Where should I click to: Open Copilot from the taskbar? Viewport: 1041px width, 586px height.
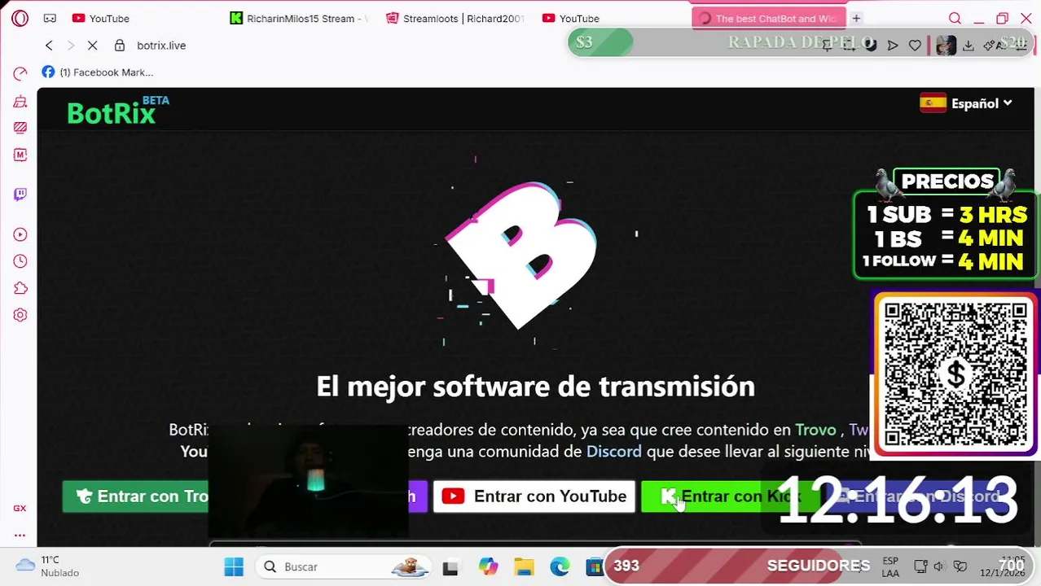(488, 566)
